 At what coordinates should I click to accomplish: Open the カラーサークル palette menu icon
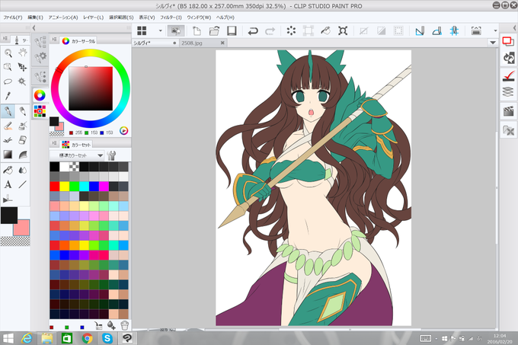tap(55, 40)
